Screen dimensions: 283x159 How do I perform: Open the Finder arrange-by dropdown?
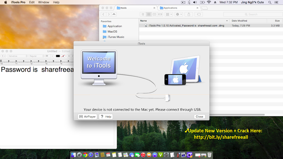169,14
